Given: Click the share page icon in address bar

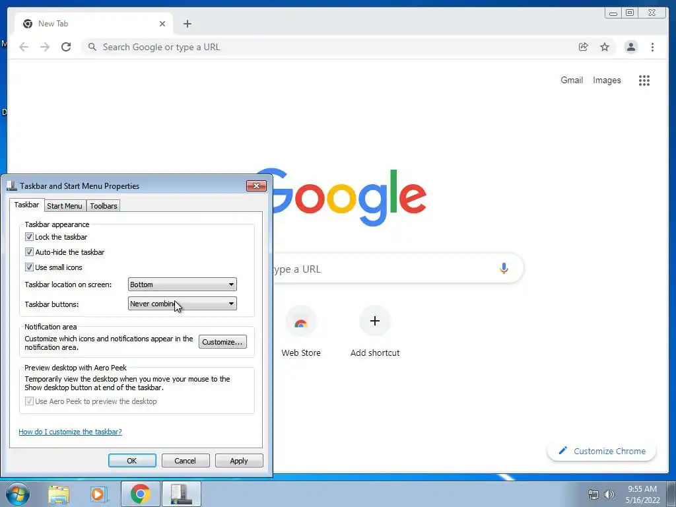Looking at the screenshot, I should 583,47.
